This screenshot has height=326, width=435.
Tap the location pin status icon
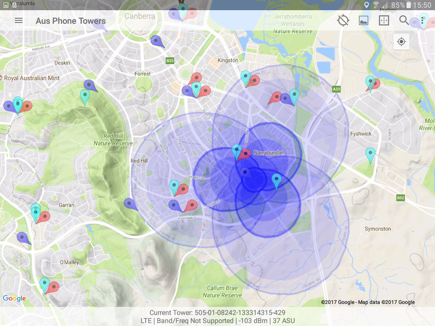coord(367,5)
